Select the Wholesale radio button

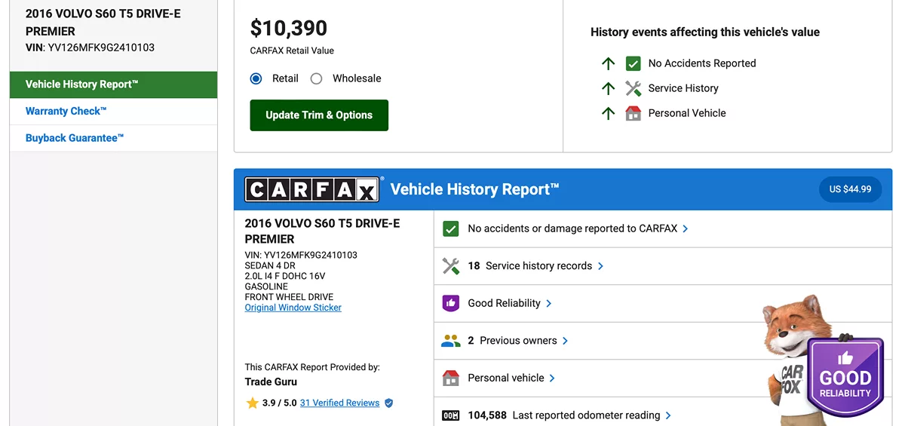click(x=317, y=78)
